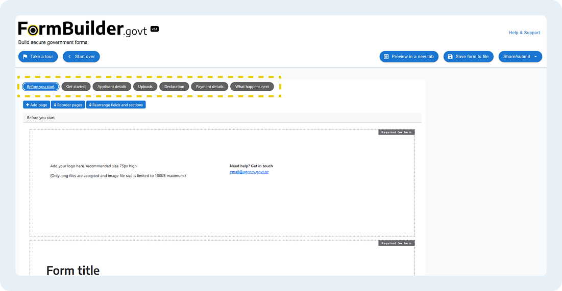This screenshot has width=562, height=291.
Task: Click the 'Build secure government forms.' tagline
Action: click(54, 42)
